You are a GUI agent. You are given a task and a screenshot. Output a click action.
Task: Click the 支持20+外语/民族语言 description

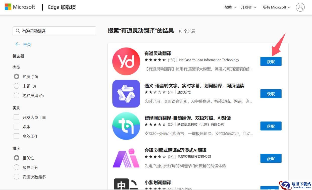click(199, 134)
